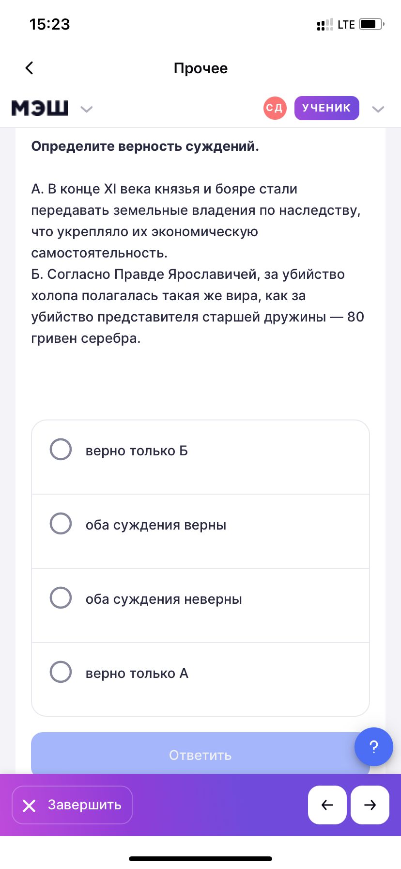Screen dimensions: 401x869
Task: Open the blue help question button
Action: click(x=373, y=747)
